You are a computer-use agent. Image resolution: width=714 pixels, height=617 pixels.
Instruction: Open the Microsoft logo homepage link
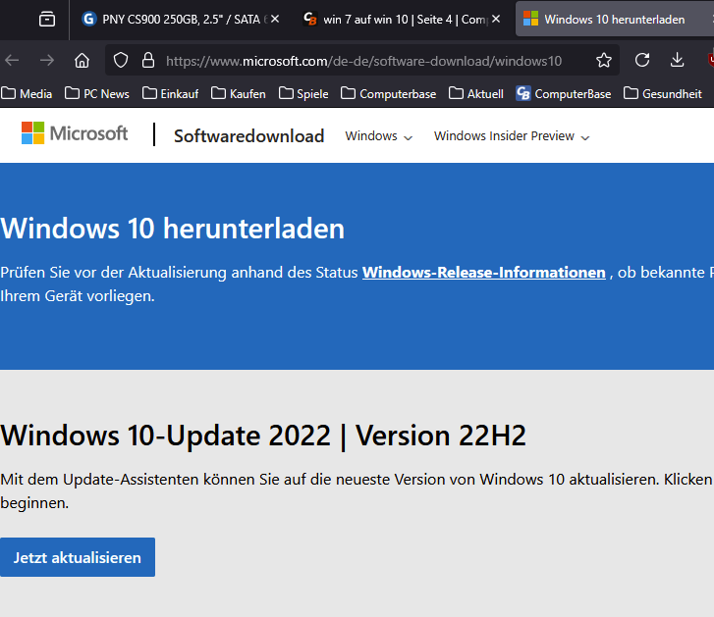pyautogui.click(x=75, y=133)
